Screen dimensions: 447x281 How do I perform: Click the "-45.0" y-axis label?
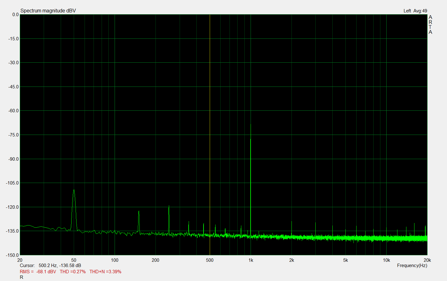tap(13, 87)
